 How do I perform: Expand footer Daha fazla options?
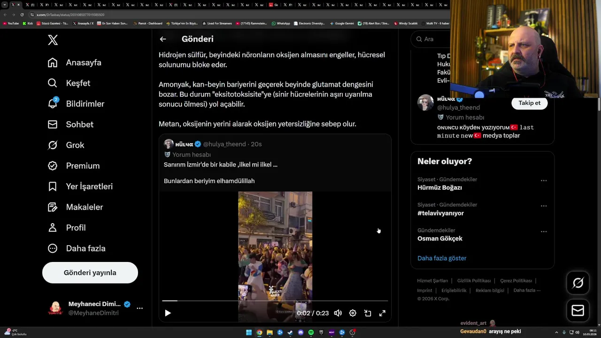click(527, 291)
